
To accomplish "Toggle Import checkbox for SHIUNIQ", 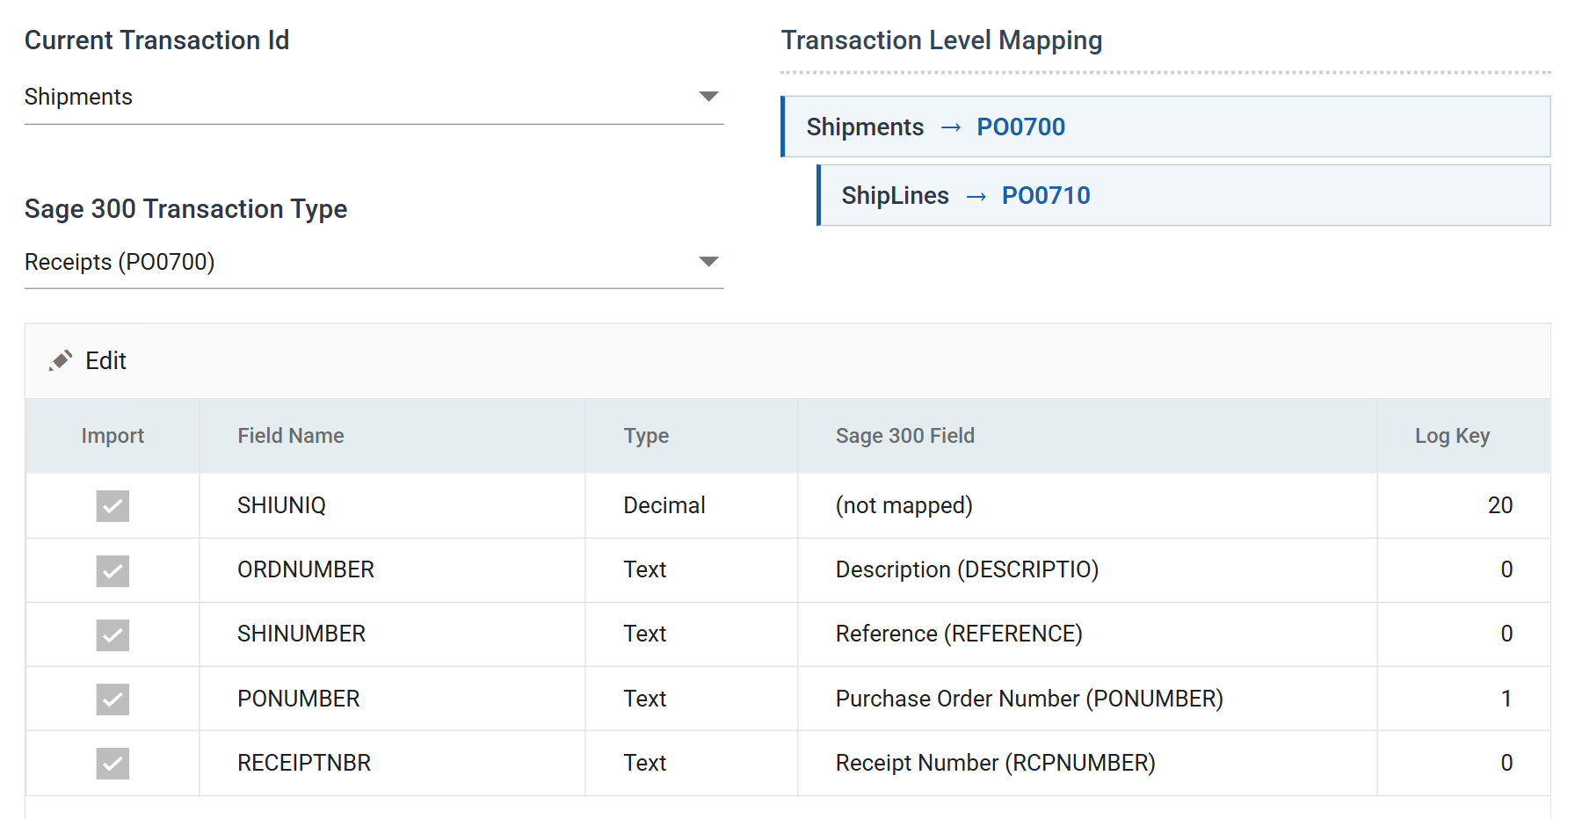I will pyautogui.click(x=112, y=506).
